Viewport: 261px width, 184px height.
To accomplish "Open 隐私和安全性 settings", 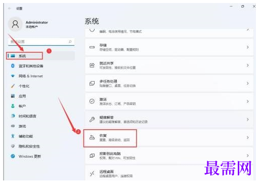I will click(x=29, y=146).
